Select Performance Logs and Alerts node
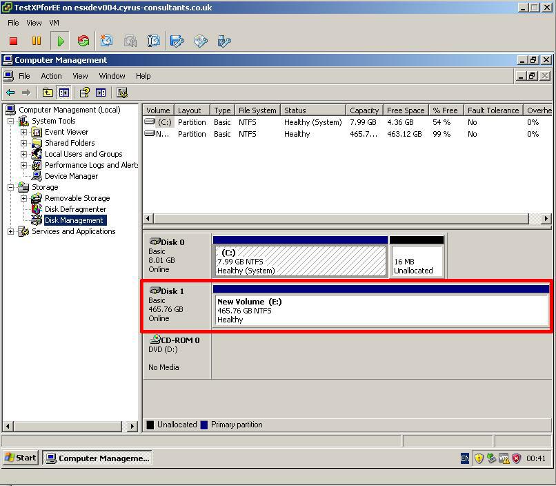This screenshot has width=556, height=486. 92,165
